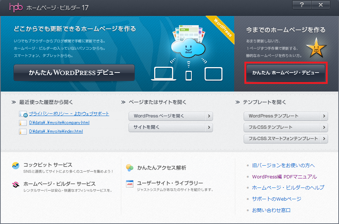Click the ページまたはサイトを開く heading
Viewport: 339px width, 224px height.
pyautogui.click(x=157, y=102)
